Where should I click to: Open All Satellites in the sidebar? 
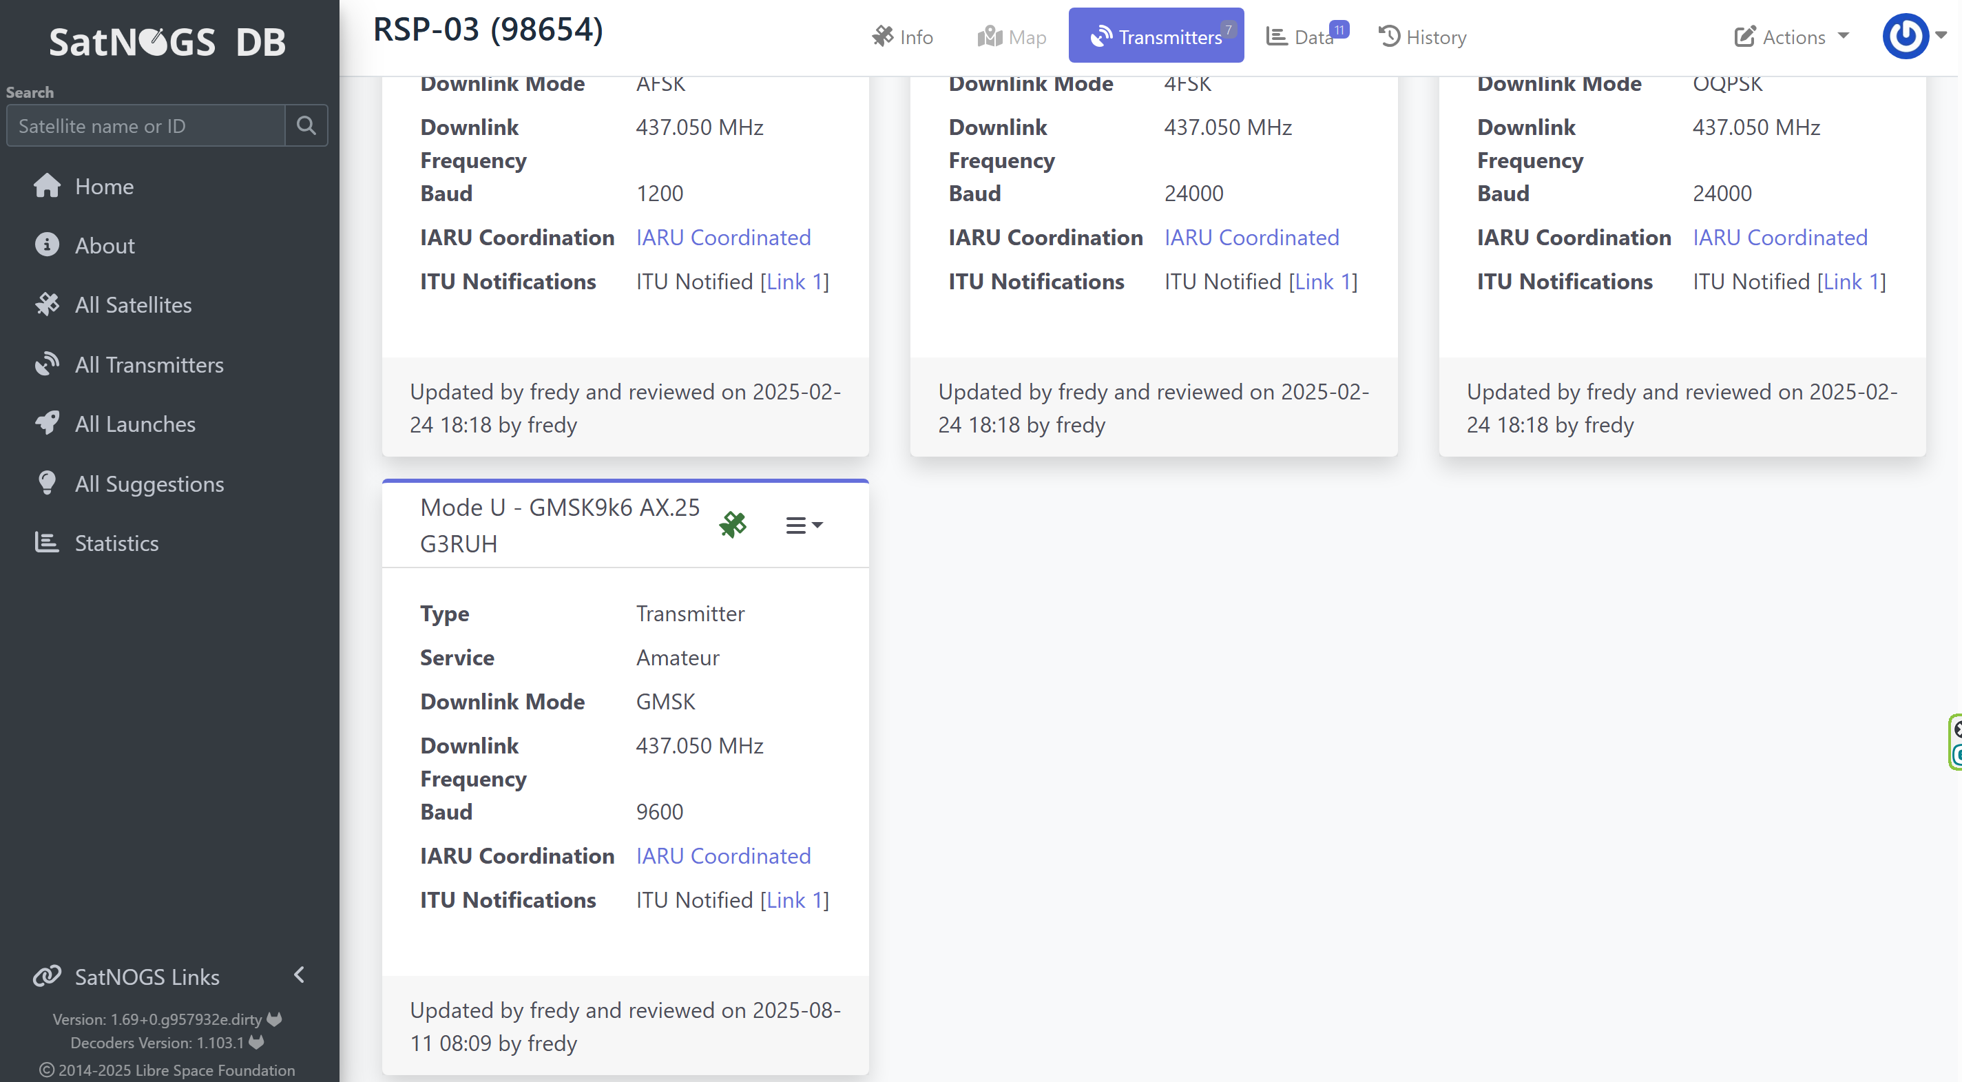pos(132,305)
